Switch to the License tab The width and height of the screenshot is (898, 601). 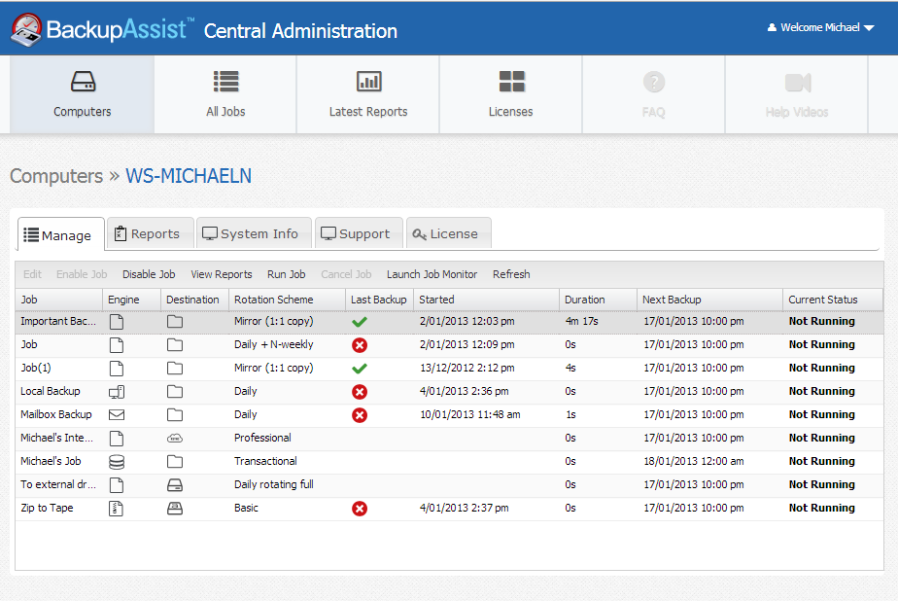(448, 233)
